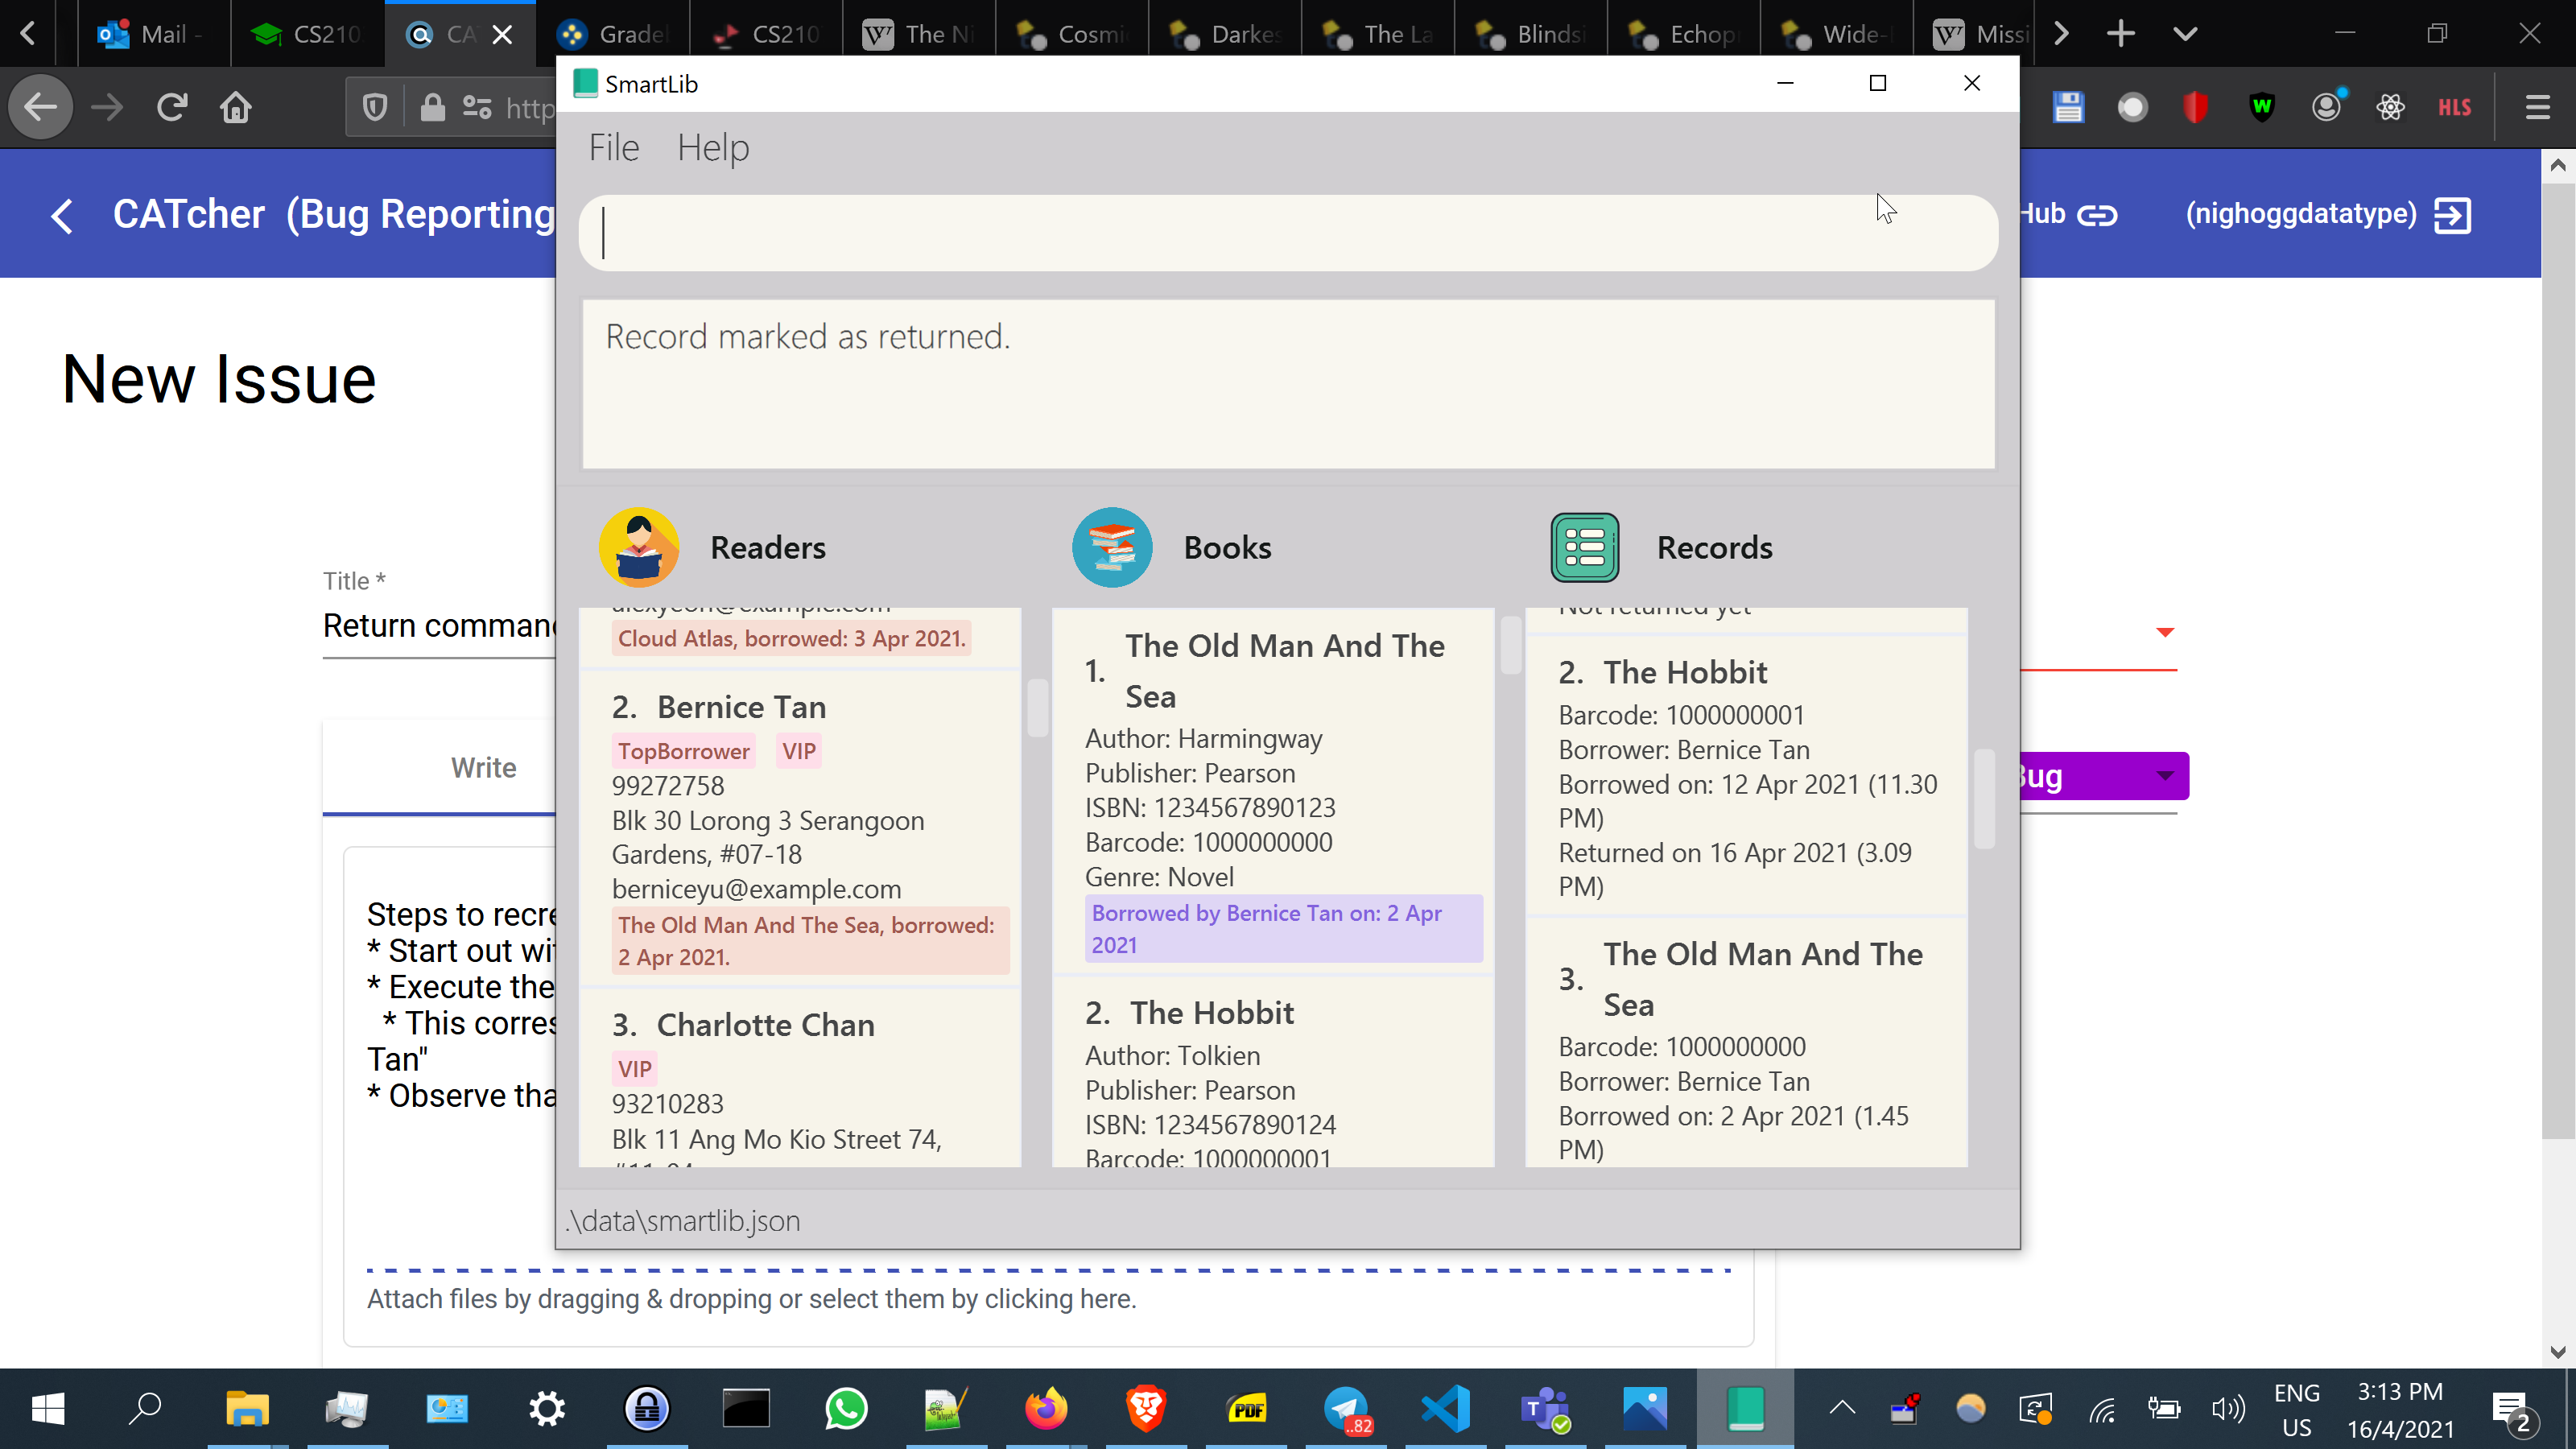
Task: Open the File menu in SmartLib
Action: tap(613, 148)
